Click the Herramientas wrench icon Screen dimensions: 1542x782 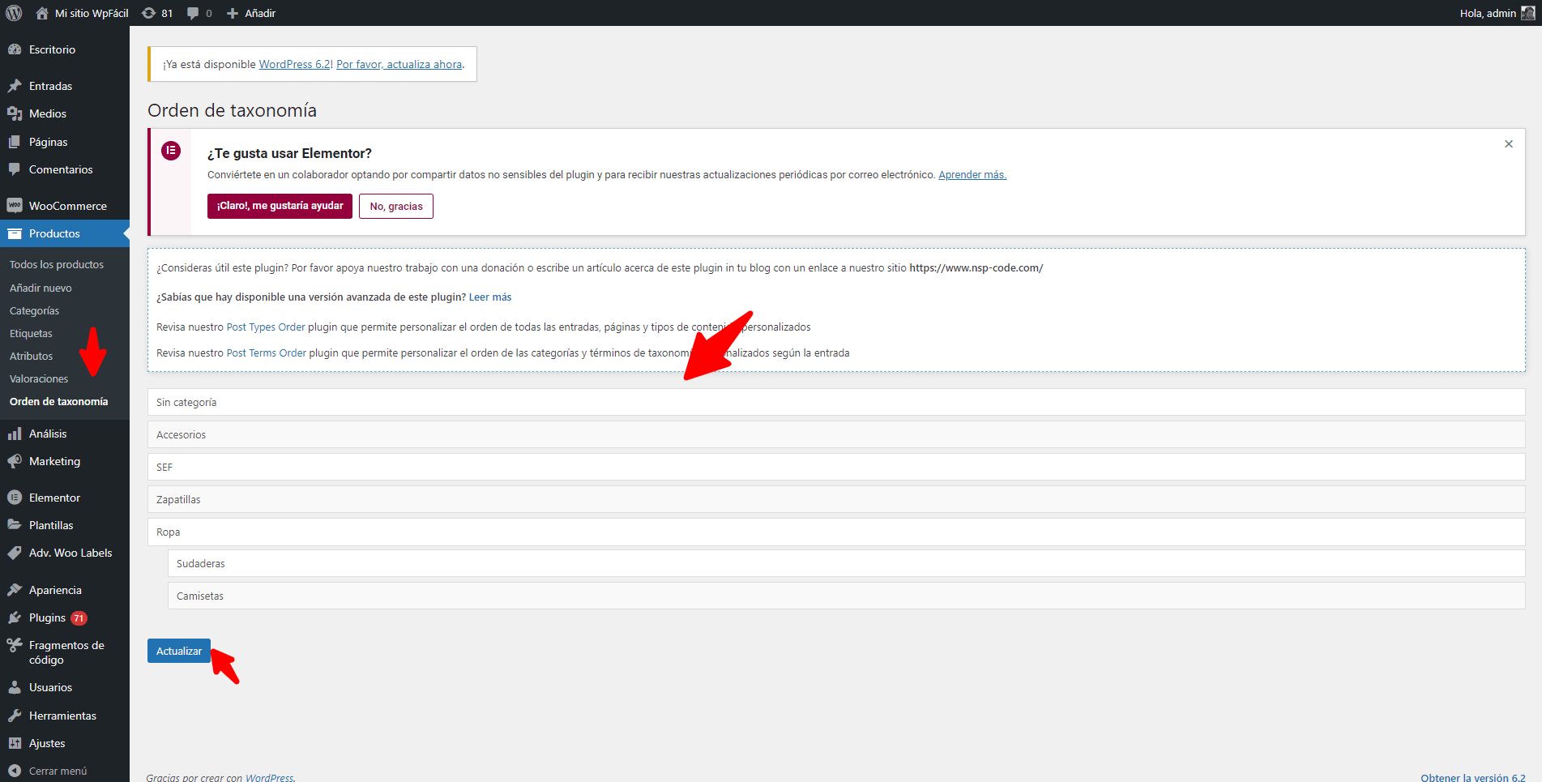pyautogui.click(x=15, y=716)
